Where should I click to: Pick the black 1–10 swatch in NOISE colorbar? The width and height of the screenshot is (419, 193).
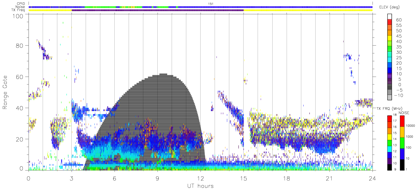tap(402, 164)
